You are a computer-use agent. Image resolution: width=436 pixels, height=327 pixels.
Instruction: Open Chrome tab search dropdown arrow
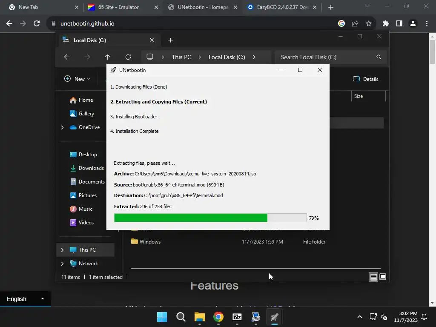click(x=367, y=6)
